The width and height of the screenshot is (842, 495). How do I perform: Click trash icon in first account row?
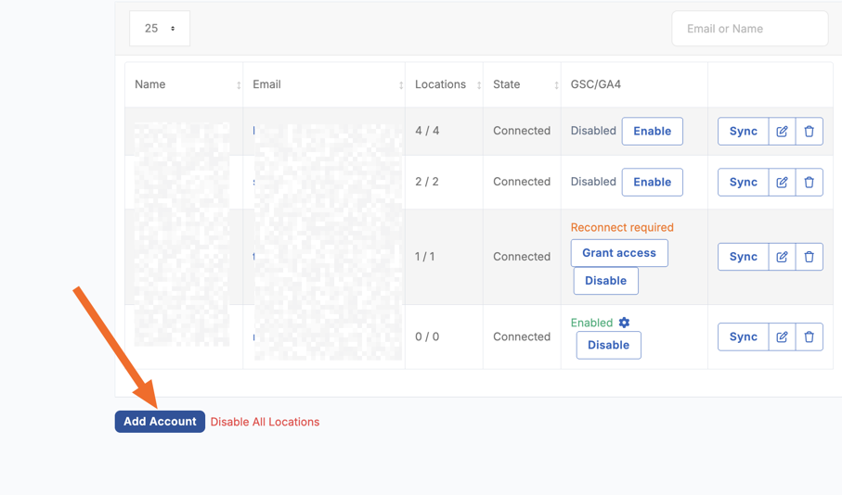(x=809, y=132)
